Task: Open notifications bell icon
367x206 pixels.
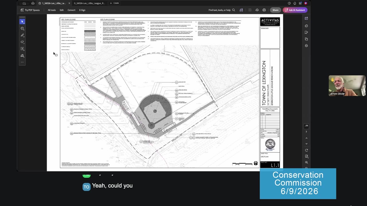Action: (294, 3)
